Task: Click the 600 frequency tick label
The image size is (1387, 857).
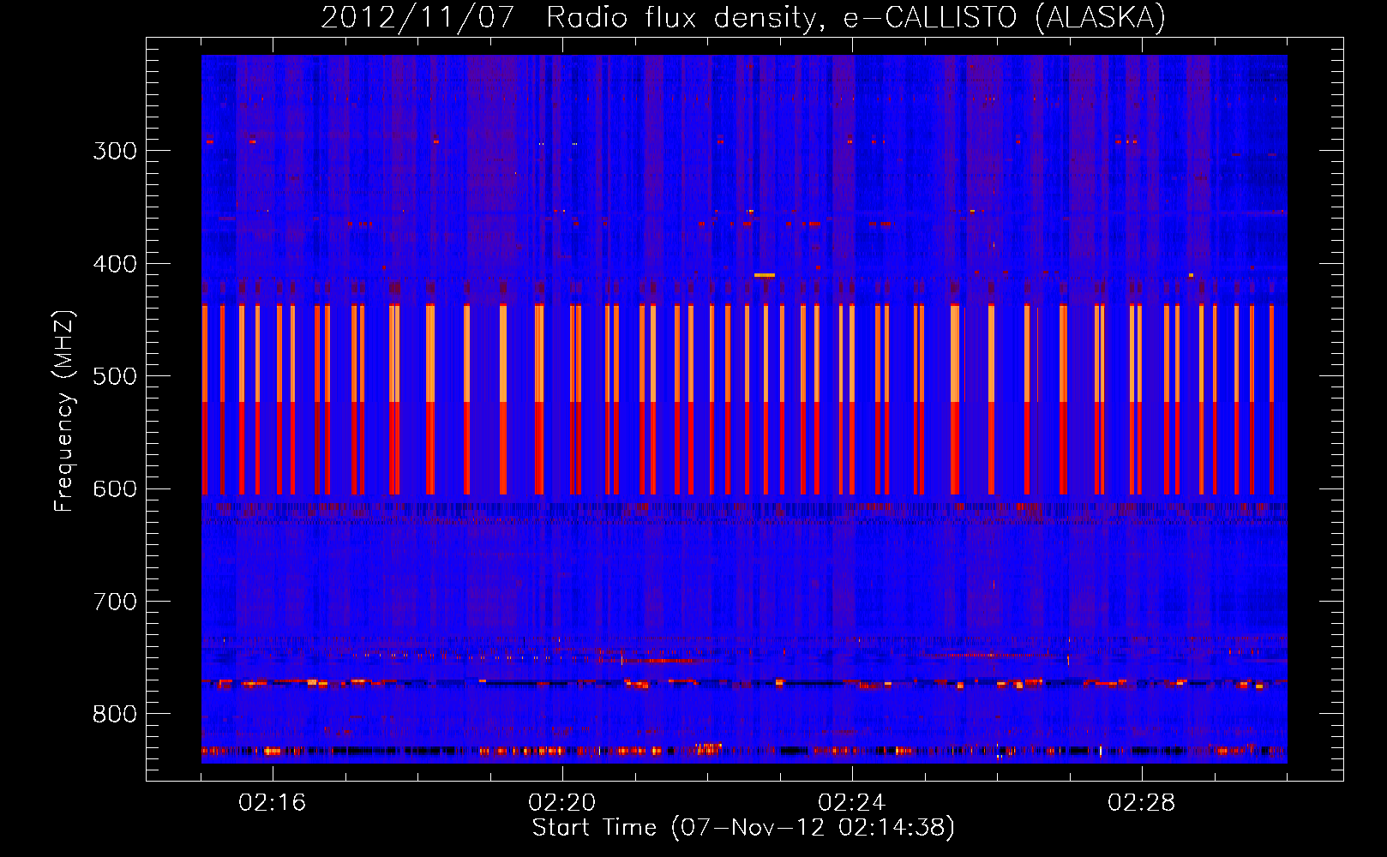Action: [x=115, y=489]
